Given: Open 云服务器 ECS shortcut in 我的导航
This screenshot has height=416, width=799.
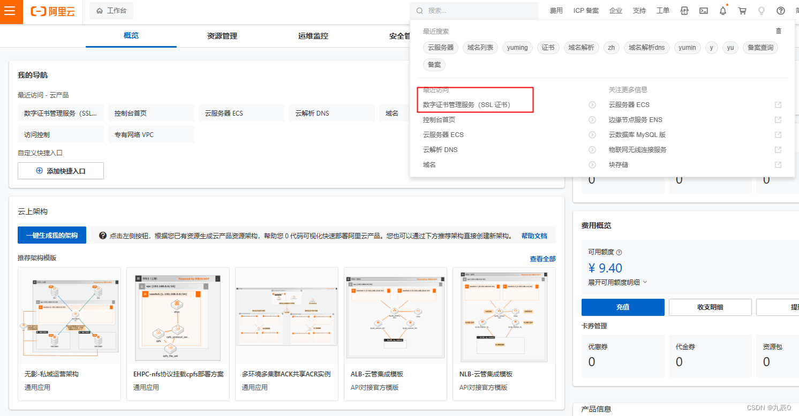Looking at the screenshot, I should (x=242, y=114).
